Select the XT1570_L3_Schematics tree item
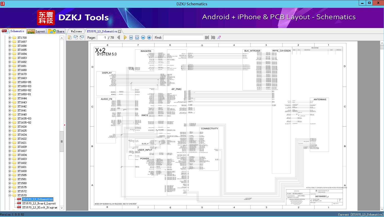The height and width of the screenshot is (217, 384). [x=37, y=199]
